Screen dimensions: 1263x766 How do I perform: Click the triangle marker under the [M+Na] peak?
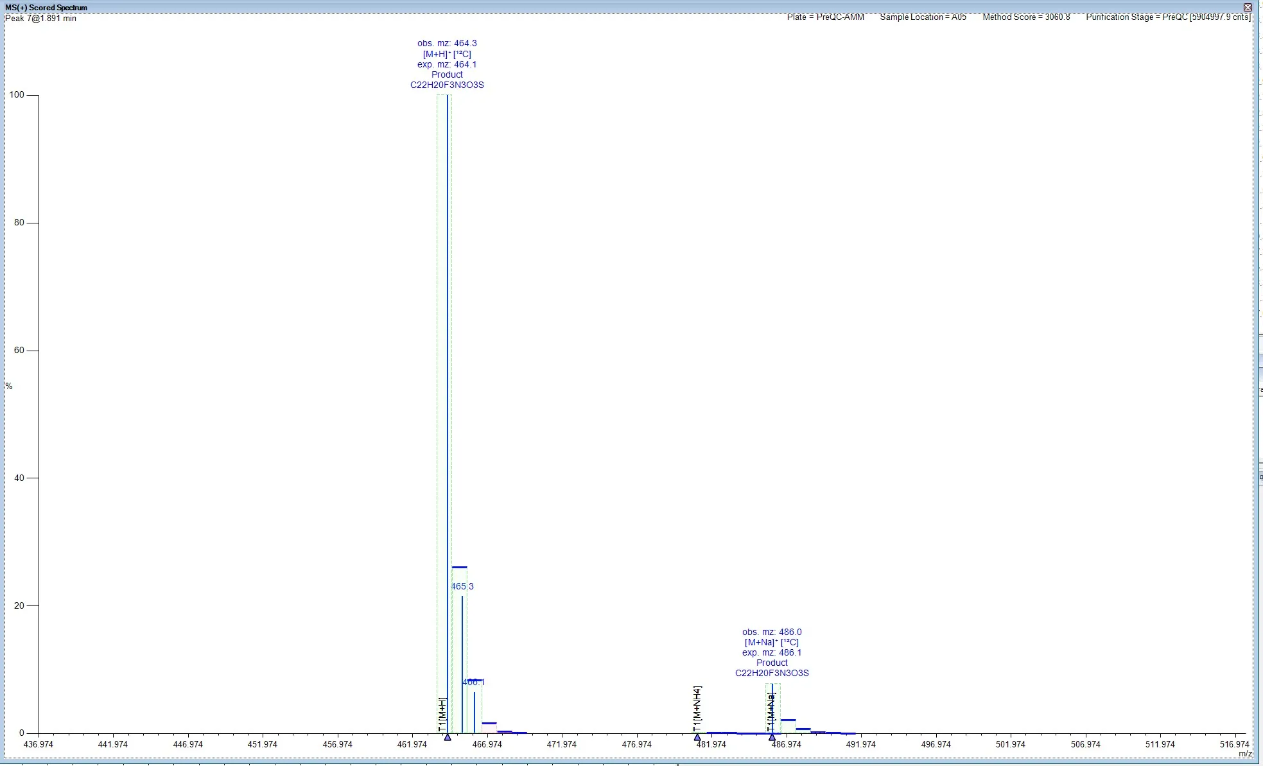[772, 737]
